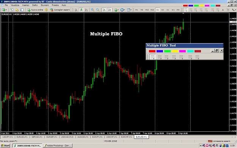Screen dimensions: 237x148
Task: Open the indicators list icon
Action: coord(116,10)
